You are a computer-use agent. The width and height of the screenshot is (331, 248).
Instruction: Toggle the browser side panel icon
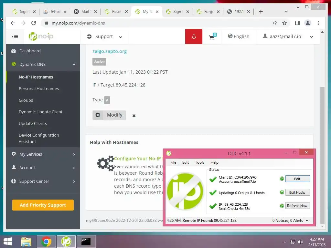(297, 23)
